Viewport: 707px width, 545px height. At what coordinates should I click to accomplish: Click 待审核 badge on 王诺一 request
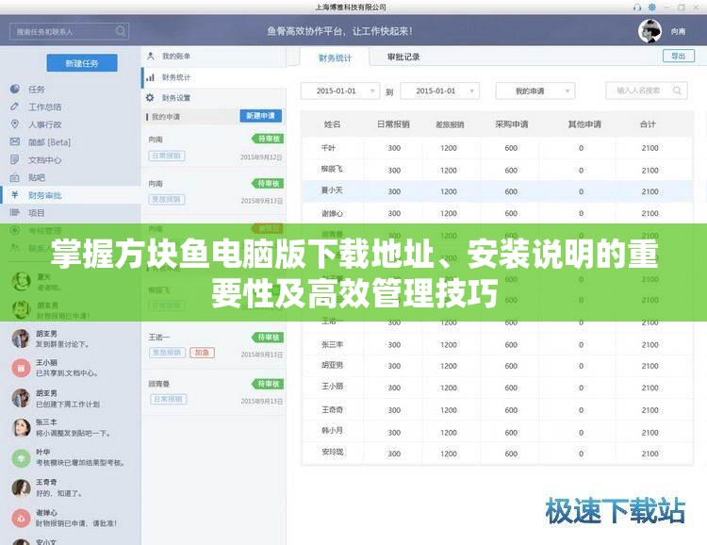coord(268,337)
